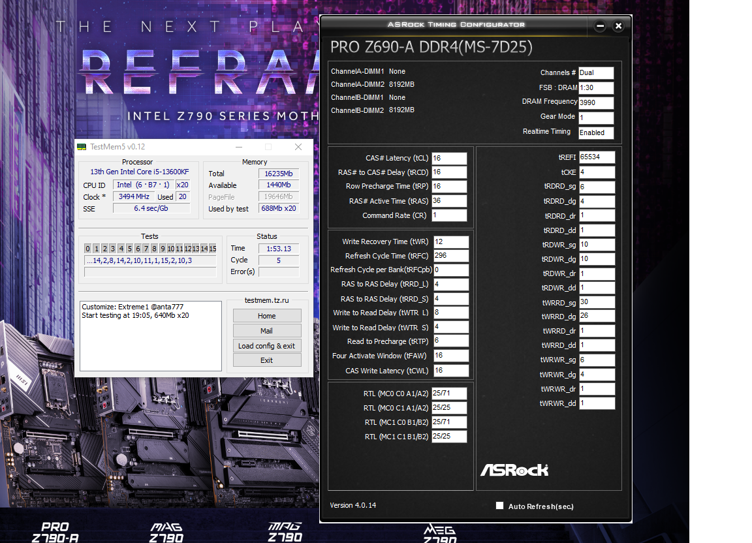Select the RTL (MC0 C1 A1/A2) field
Image resolution: width=752 pixels, height=543 pixels.
coord(449,408)
